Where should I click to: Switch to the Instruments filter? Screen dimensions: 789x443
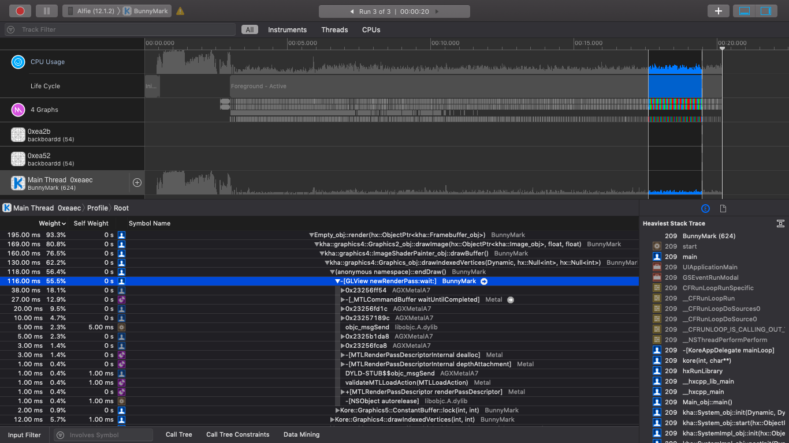(287, 29)
